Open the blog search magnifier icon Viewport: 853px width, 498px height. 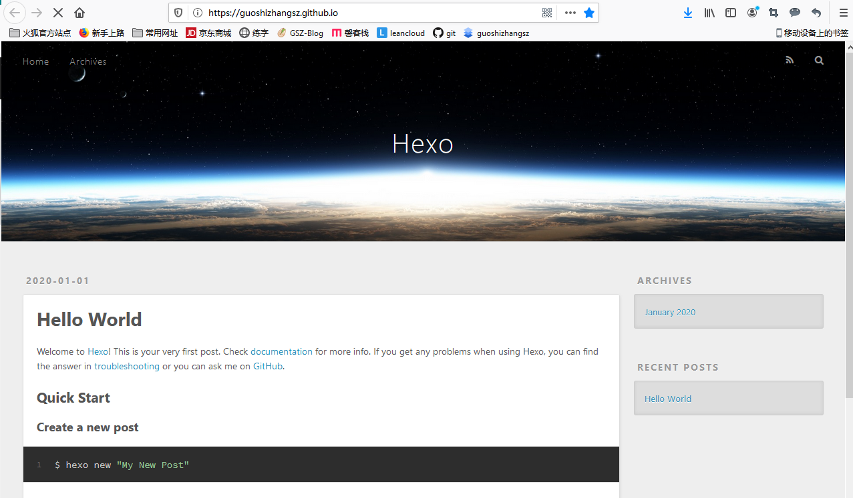pyautogui.click(x=819, y=61)
